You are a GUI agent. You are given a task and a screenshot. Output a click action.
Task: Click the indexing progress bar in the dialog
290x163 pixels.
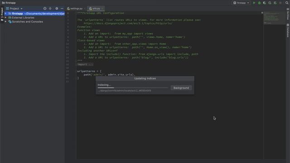133,88
